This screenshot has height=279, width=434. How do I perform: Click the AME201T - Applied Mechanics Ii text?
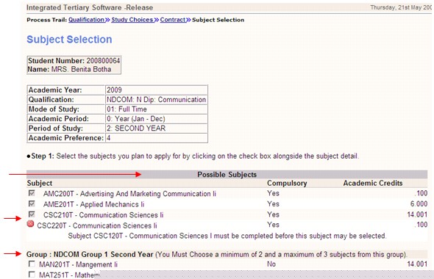(x=94, y=204)
